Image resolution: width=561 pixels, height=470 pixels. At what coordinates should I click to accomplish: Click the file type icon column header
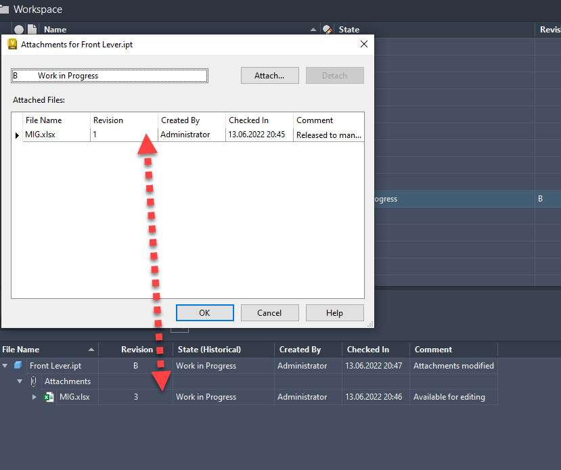pyautogui.click(x=31, y=29)
